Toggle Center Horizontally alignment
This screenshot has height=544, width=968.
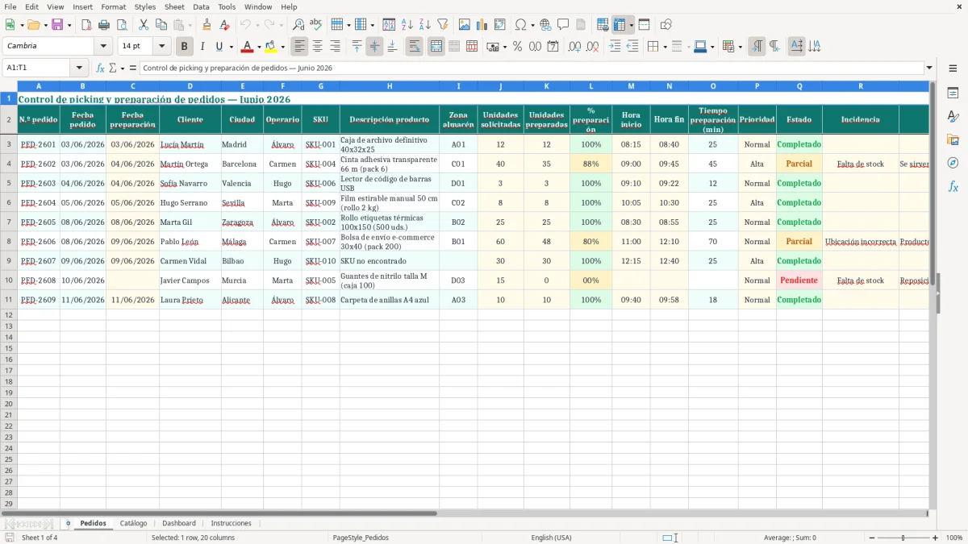point(318,47)
